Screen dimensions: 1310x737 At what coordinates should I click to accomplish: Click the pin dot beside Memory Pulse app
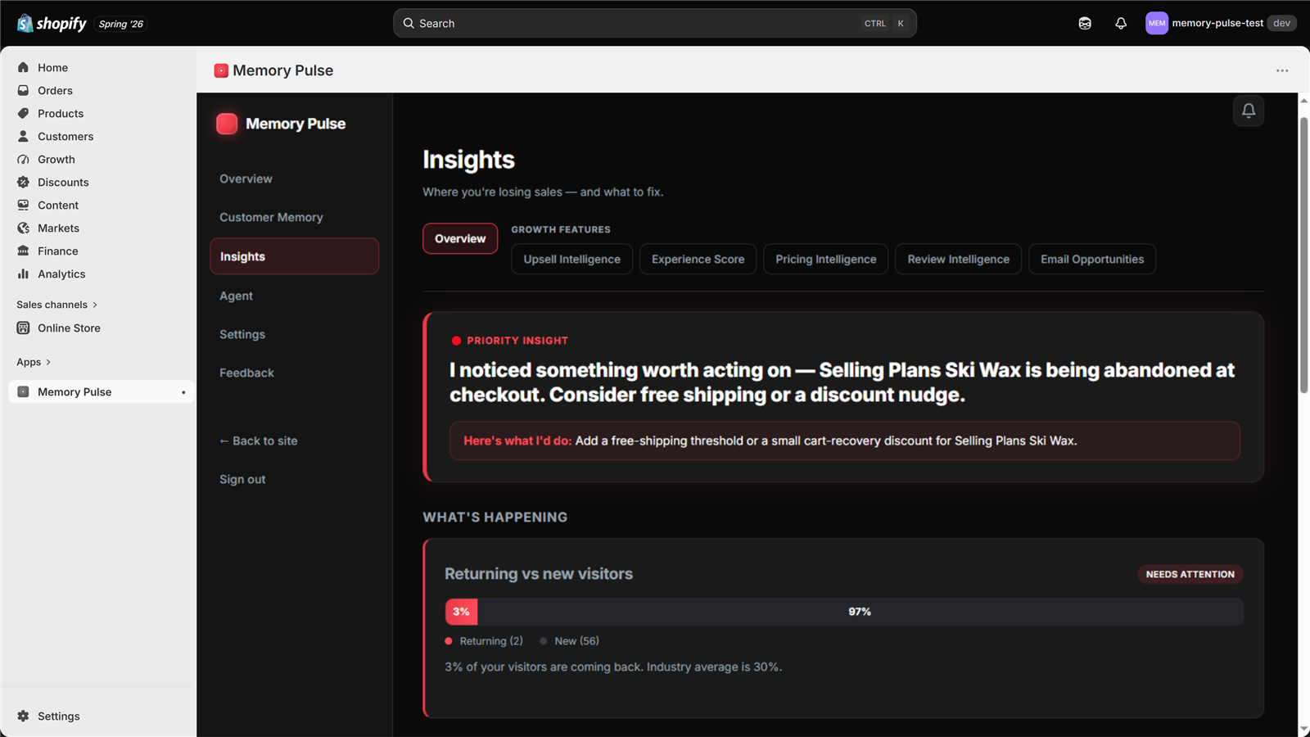click(x=183, y=392)
